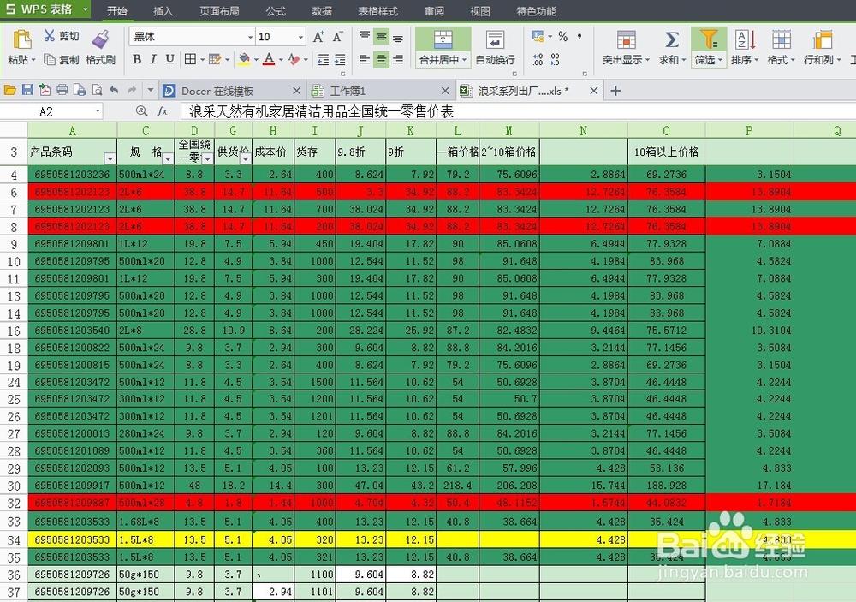Undo the last action
Viewport: 856px width, 602px height.
click(114, 90)
